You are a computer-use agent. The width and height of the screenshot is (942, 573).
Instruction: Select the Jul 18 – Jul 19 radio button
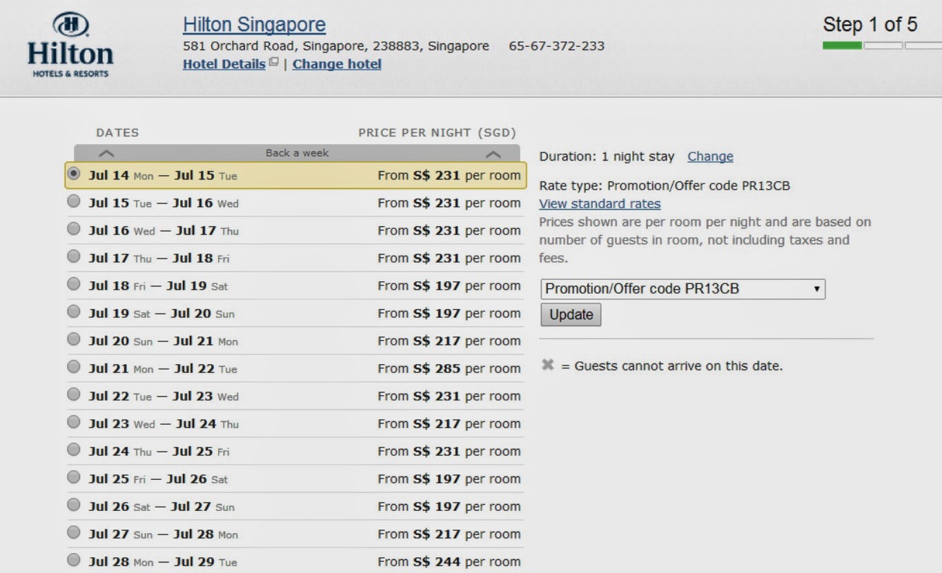pyautogui.click(x=74, y=284)
